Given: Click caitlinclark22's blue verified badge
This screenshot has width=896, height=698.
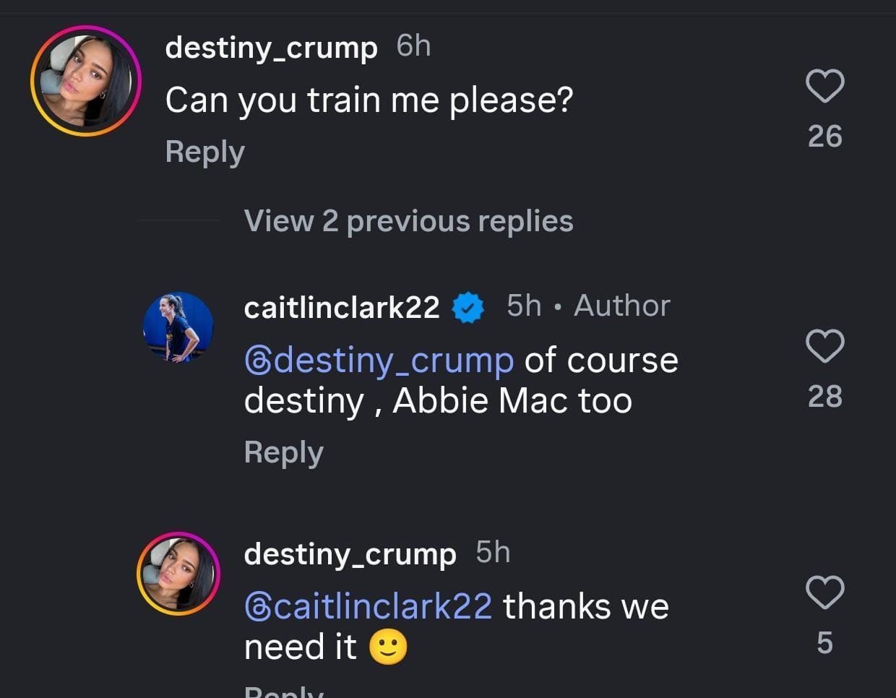Looking at the screenshot, I should point(468,308).
